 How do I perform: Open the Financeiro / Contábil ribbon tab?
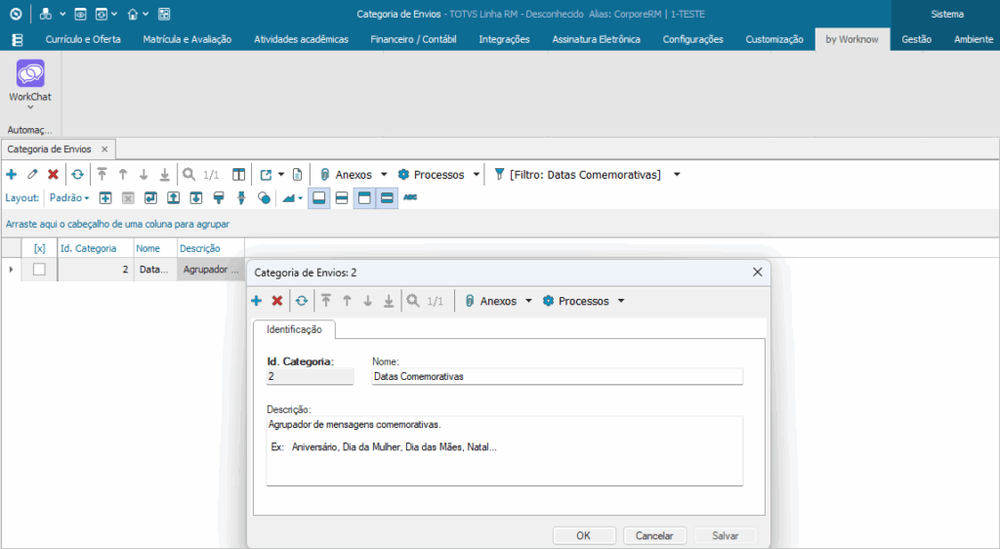(x=413, y=39)
